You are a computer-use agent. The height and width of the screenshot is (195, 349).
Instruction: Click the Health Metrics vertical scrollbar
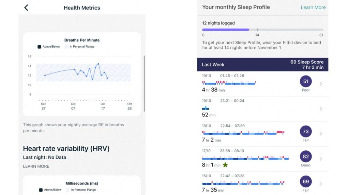[x=144, y=83]
